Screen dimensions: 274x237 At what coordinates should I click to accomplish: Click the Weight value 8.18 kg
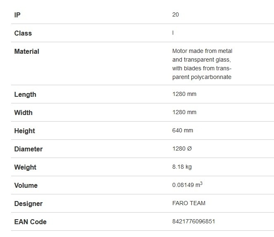[182, 167]
